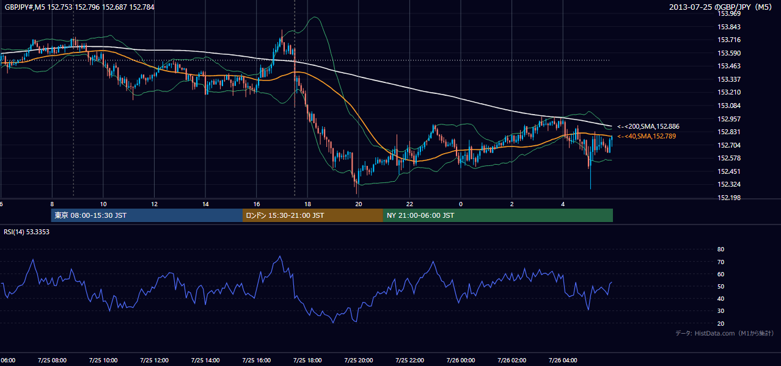Click the 152.578 price axis label
This screenshot has height=366, width=781.
(x=728, y=158)
